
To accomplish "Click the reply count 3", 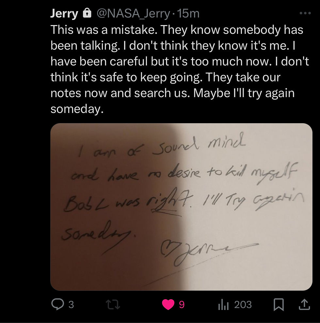I will (71, 305).
